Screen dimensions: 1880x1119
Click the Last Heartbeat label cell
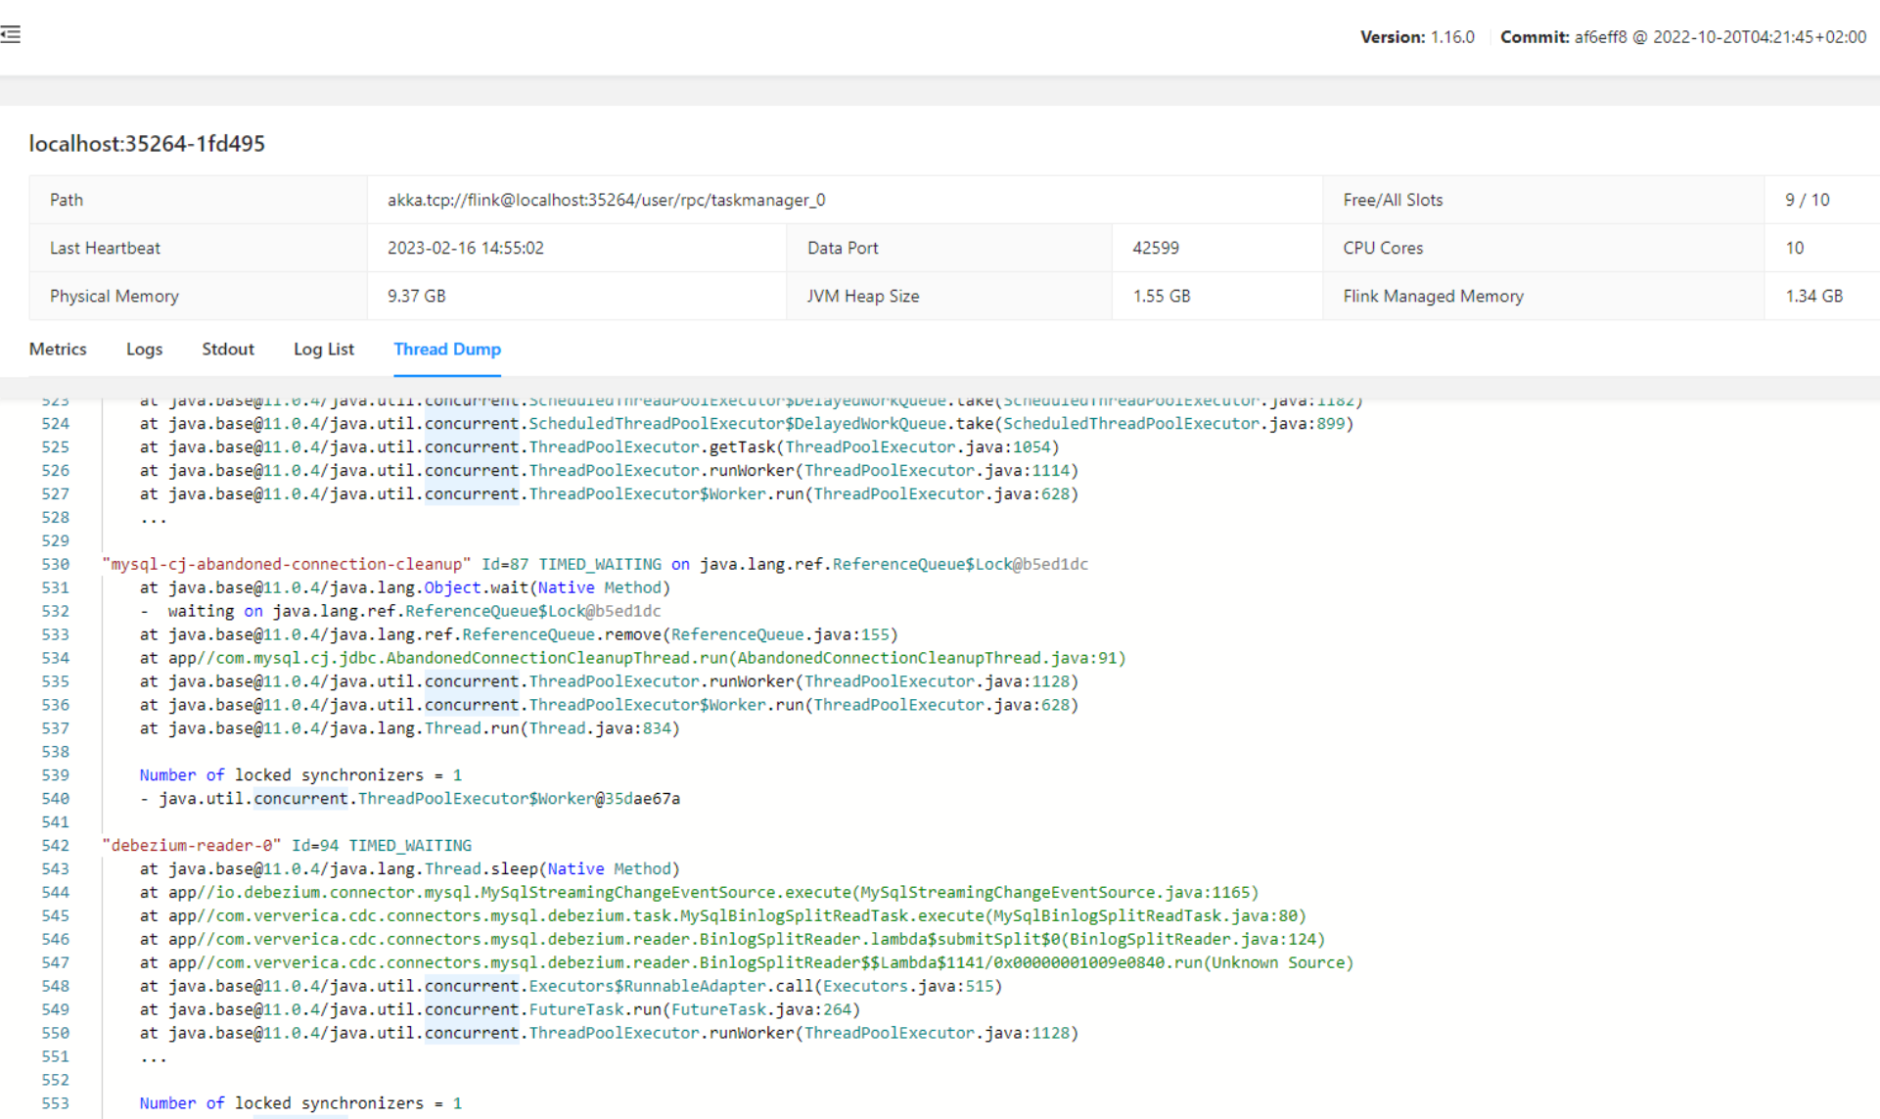coord(199,248)
